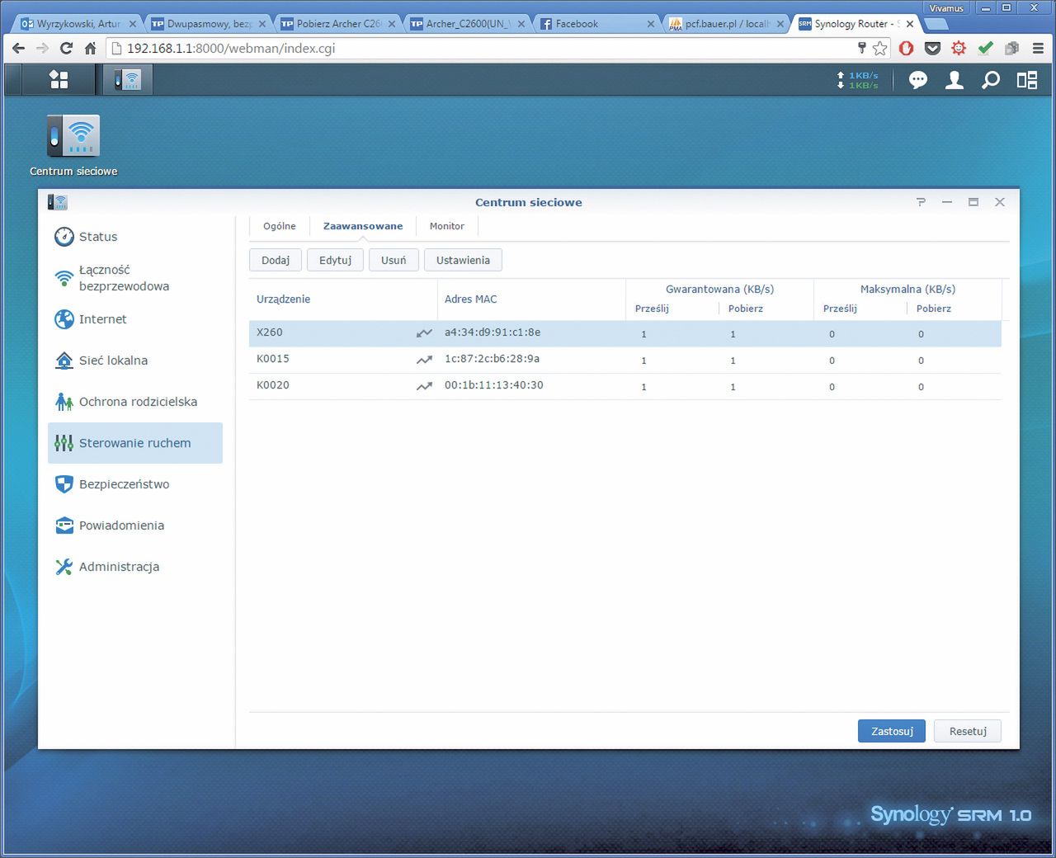Image resolution: width=1056 pixels, height=858 pixels.
Task: Click the Ustawienia button
Action: (x=463, y=260)
